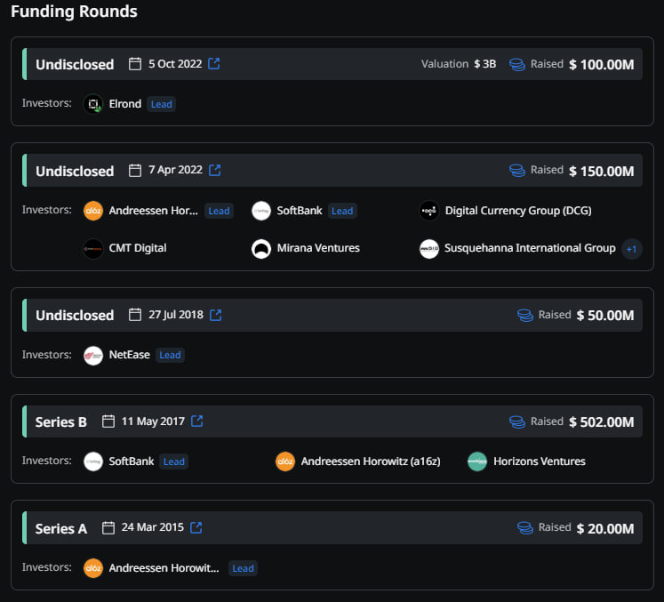Click the $ 502.00M raised amount
The image size is (664, 602).
pyautogui.click(x=601, y=421)
